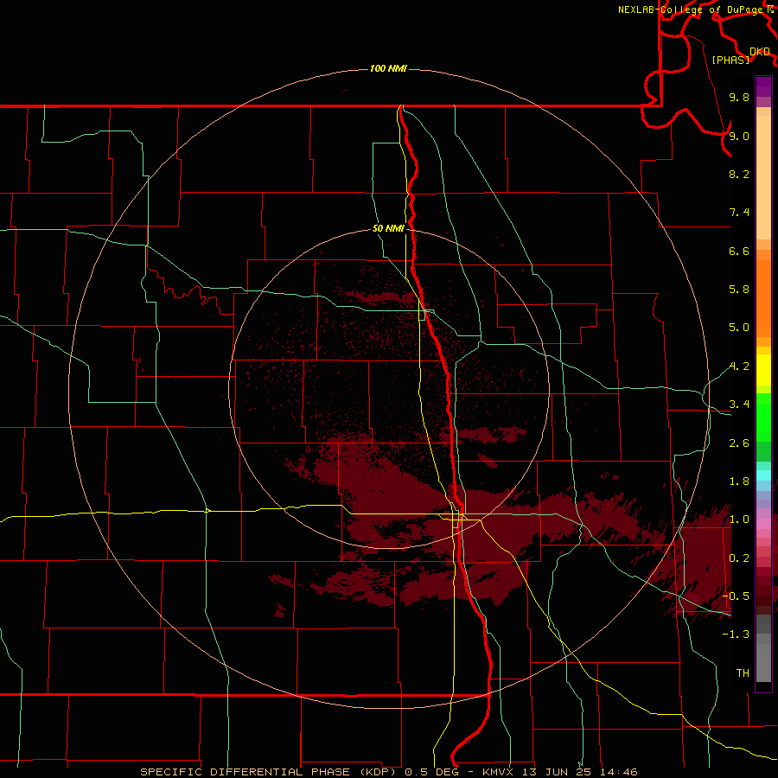Screen dimensions: 778x778
Task: Select the 1.0 legend value
Action: pos(739,520)
